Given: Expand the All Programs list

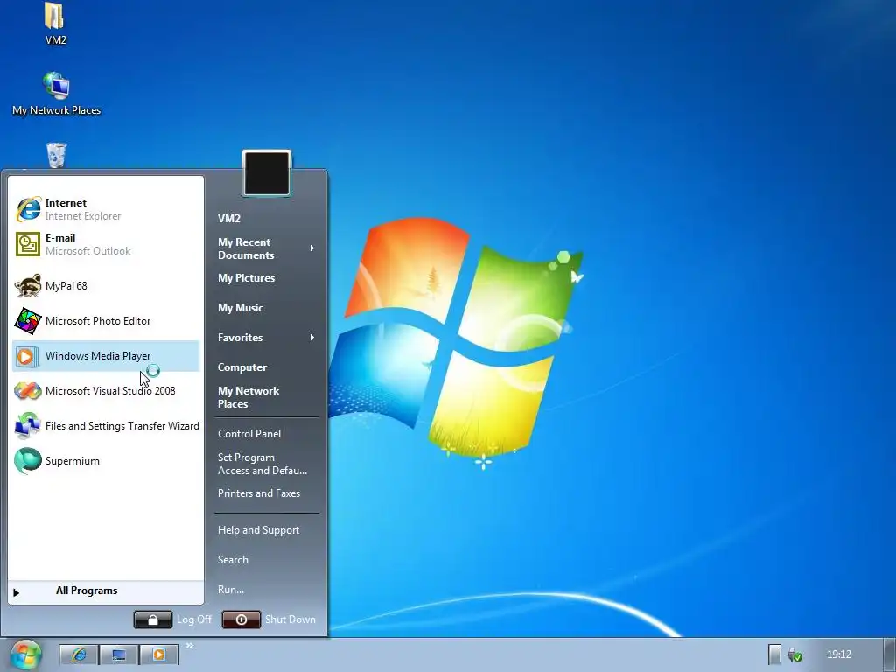Looking at the screenshot, I should (x=106, y=591).
